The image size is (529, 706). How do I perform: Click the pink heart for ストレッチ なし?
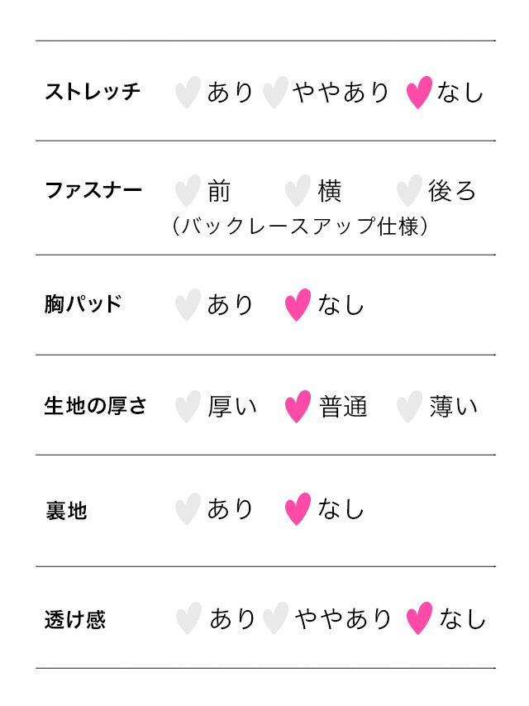[420, 93]
